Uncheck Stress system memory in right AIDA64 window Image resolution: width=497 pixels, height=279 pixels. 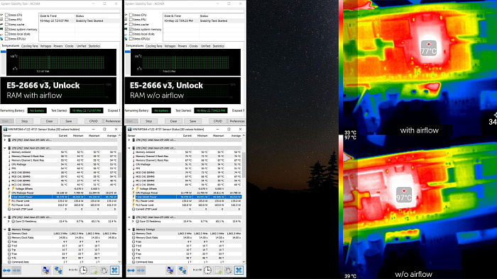pos(131,29)
